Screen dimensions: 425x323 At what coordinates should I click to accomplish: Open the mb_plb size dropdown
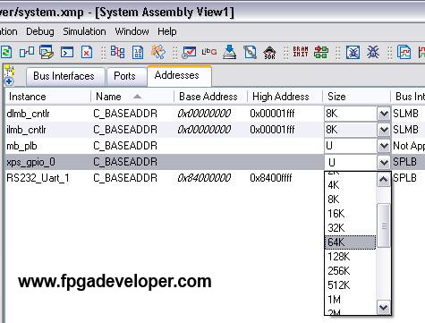click(384, 146)
